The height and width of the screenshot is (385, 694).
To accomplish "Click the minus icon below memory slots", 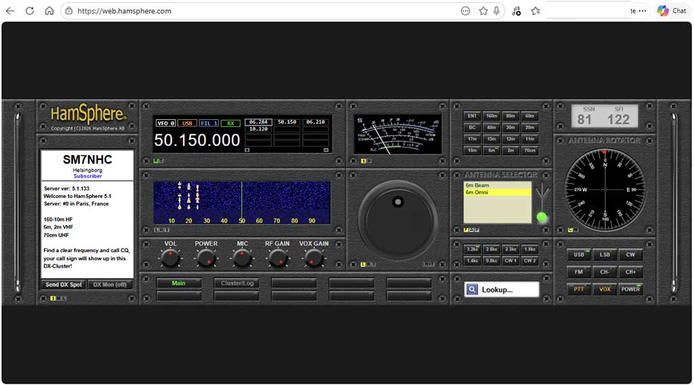I will click(x=326, y=150).
